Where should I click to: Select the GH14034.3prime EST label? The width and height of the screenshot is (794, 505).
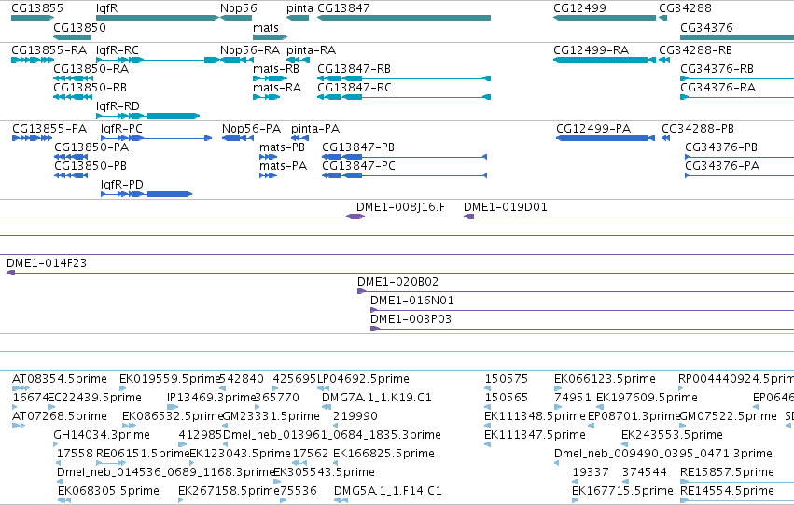[x=102, y=435]
